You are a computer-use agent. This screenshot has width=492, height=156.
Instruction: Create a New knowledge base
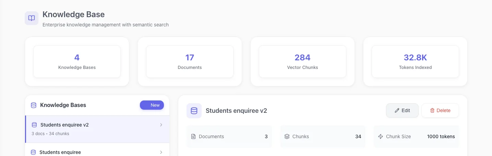[152, 105]
